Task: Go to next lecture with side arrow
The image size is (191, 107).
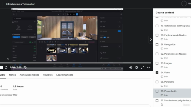Action: (x=151, y=40)
